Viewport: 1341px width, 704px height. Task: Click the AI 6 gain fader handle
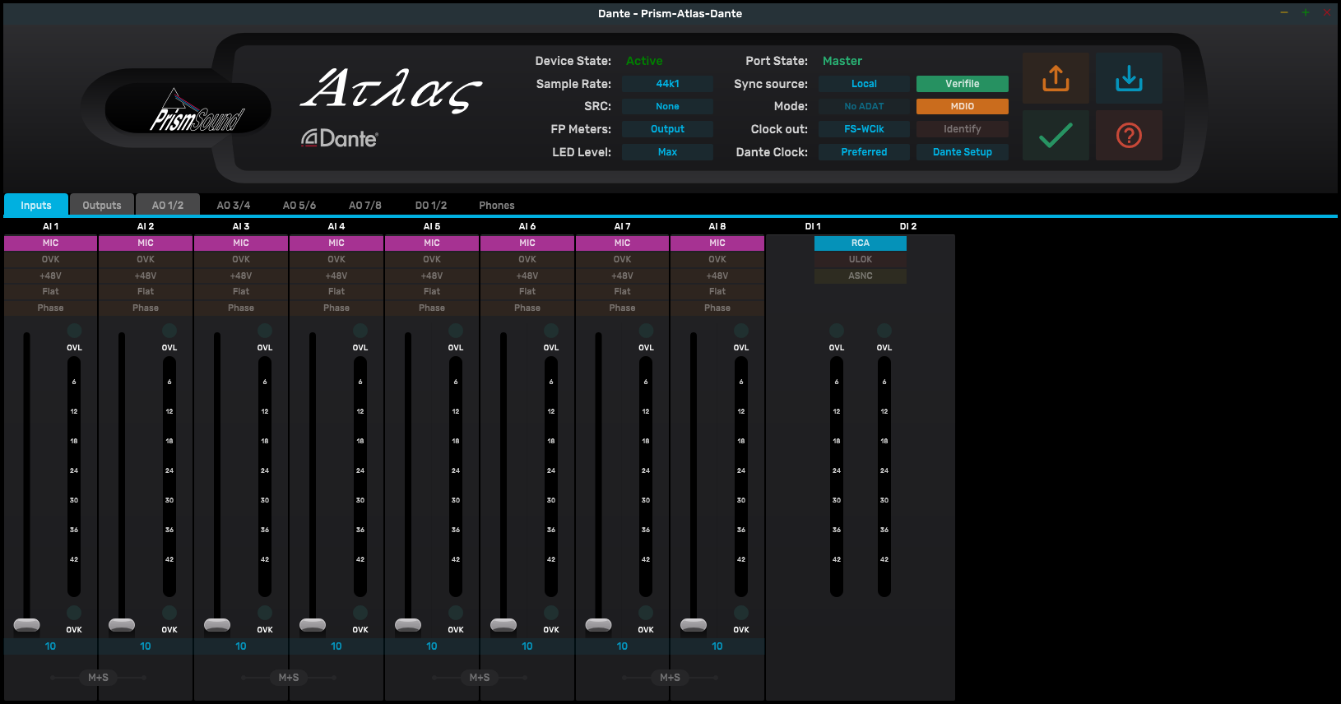click(503, 626)
